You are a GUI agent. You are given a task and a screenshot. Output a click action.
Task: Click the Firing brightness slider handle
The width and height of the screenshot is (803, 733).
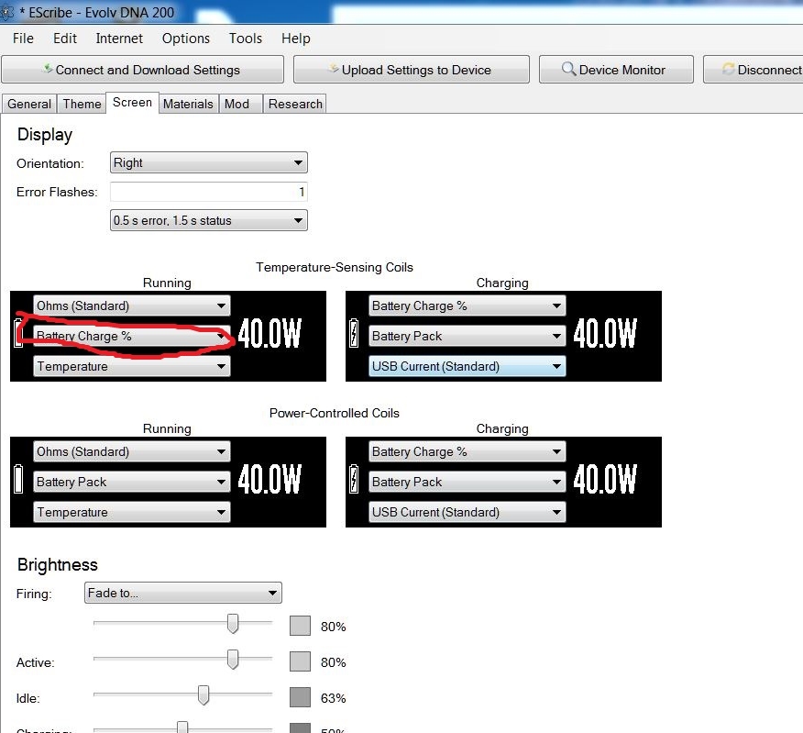coord(233,624)
